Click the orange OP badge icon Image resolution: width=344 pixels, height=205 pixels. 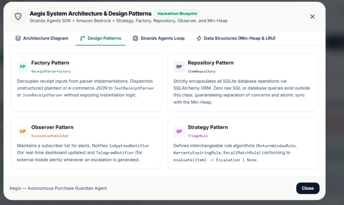click(x=23, y=132)
